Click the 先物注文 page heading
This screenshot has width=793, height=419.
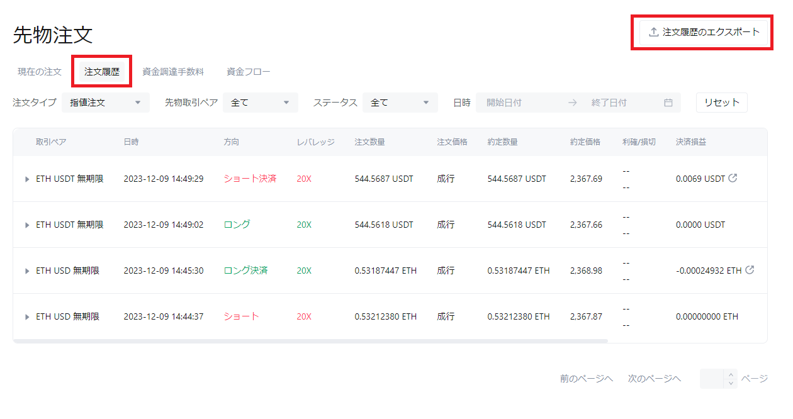pyautogui.click(x=53, y=35)
